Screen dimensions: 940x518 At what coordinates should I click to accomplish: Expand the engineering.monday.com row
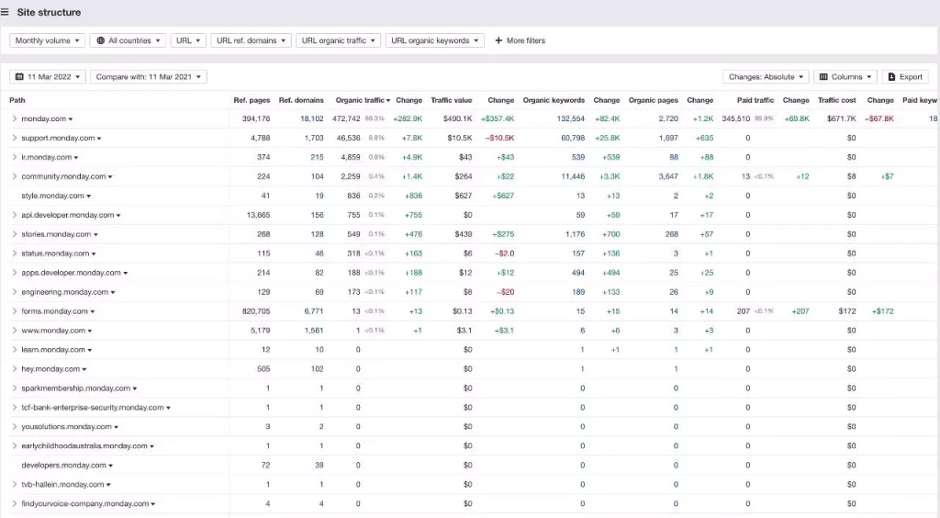[15, 292]
